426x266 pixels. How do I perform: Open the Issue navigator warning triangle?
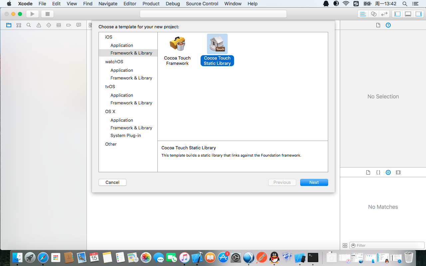point(39,25)
